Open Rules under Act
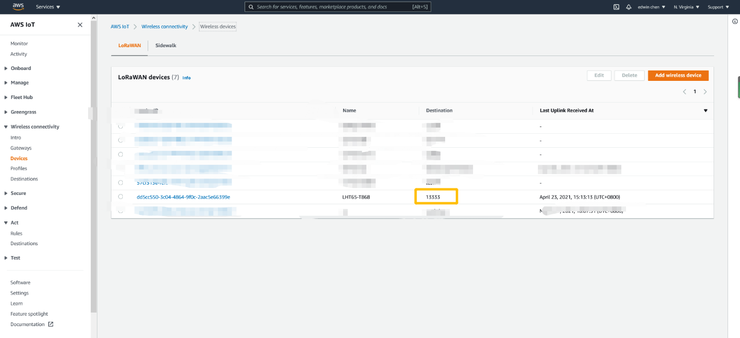Screen dimensions: 740x338 [16, 233]
